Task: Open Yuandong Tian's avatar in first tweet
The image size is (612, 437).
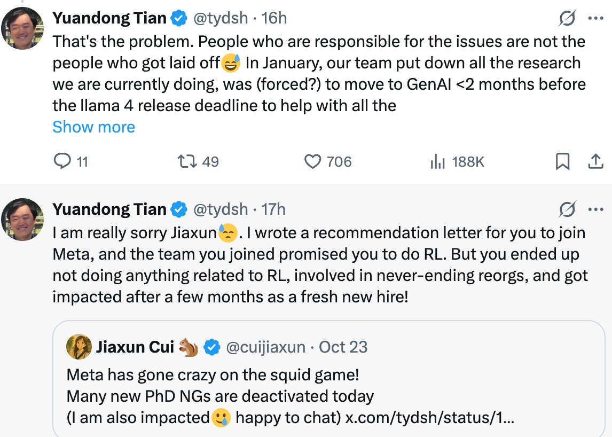Action: (x=22, y=28)
